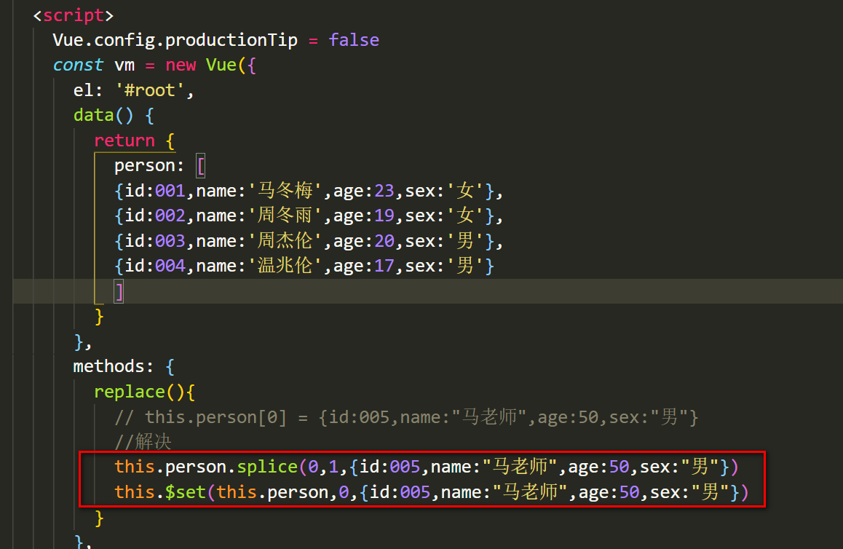Click the '$set' method call
Image resolution: width=843 pixels, height=549 pixels.
pyautogui.click(x=186, y=492)
